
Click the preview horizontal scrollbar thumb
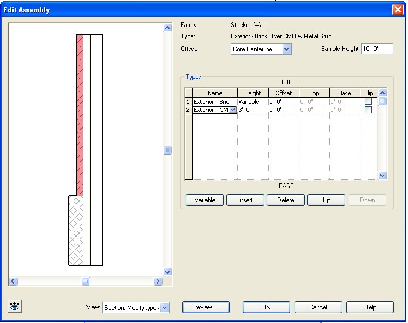point(85,281)
